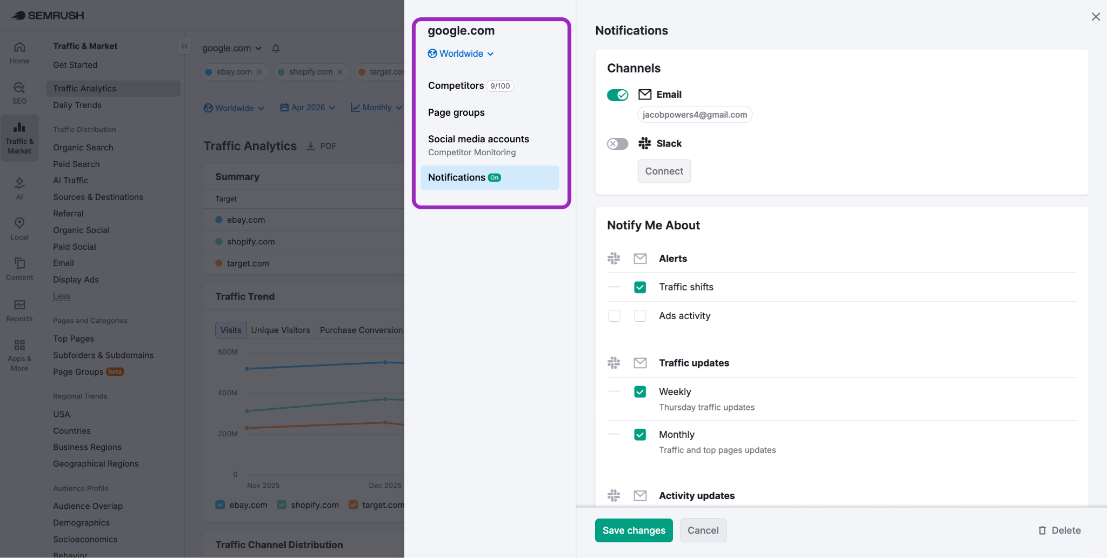
Task: Switch to Unique Visitors tab
Action: [281, 330]
